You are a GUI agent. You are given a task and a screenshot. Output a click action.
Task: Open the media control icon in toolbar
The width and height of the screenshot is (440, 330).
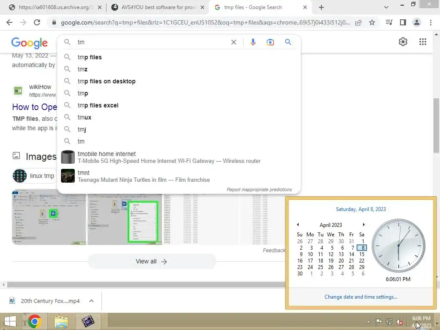coord(389,22)
